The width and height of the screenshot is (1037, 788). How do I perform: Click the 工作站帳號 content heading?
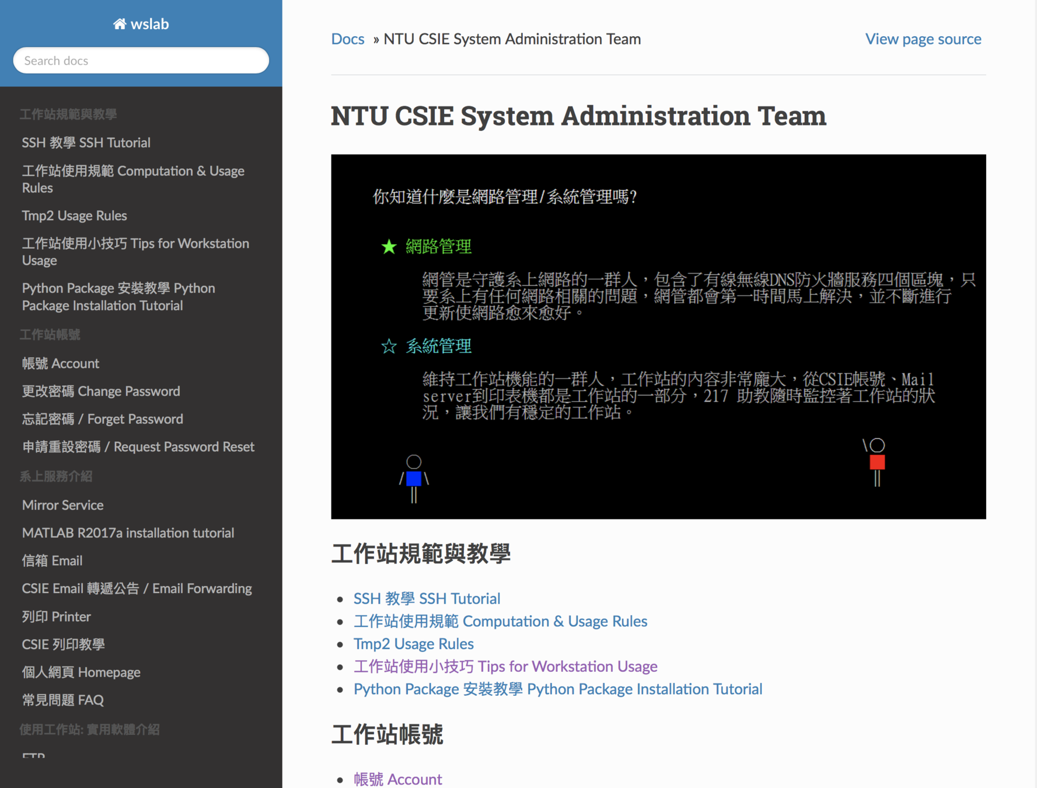coord(387,734)
